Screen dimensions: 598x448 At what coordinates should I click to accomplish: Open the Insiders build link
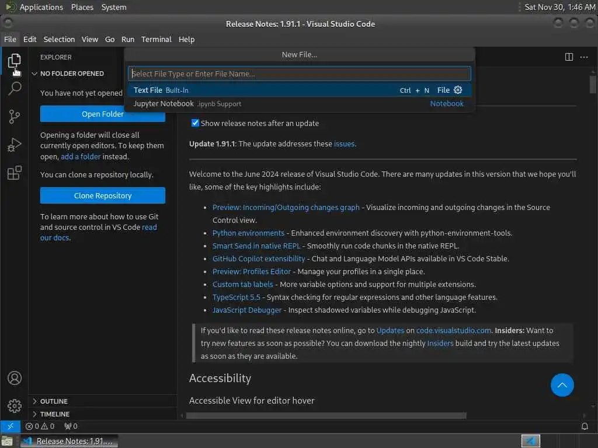point(440,343)
